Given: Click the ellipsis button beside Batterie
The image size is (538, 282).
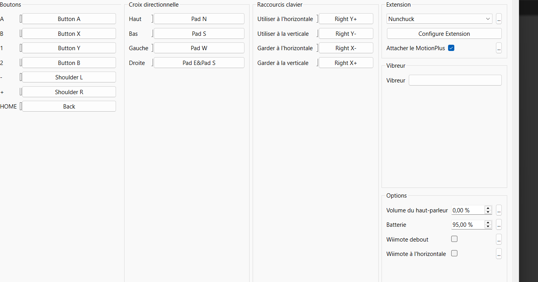Looking at the screenshot, I should [499, 225].
